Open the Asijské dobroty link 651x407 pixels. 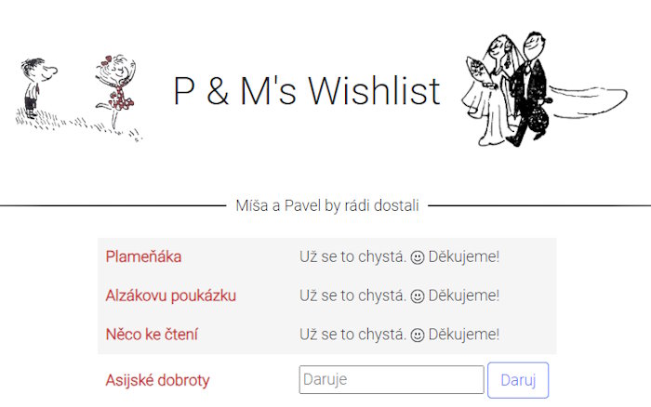(157, 380)
